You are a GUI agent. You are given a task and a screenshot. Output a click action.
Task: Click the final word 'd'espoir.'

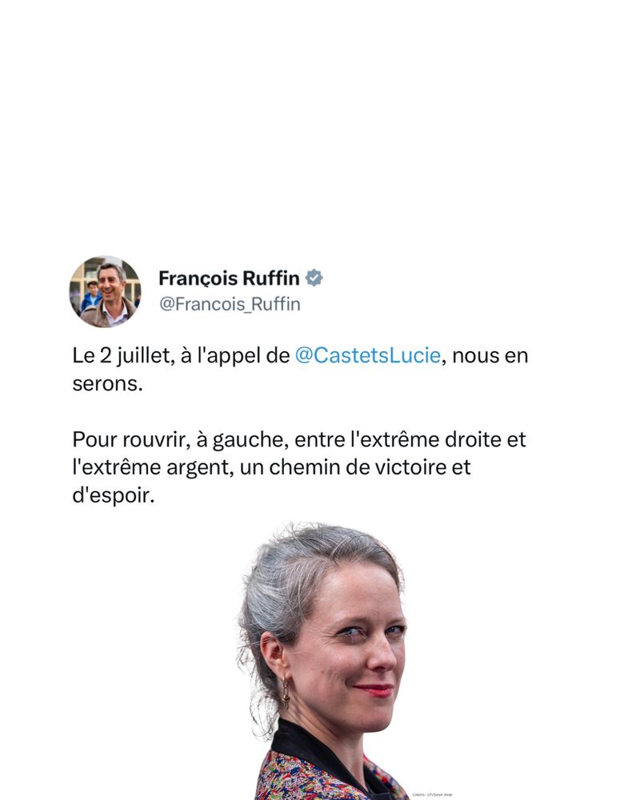[114, 495]
